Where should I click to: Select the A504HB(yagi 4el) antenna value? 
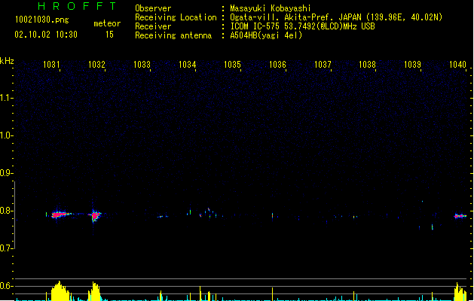(x=266, y=35)
